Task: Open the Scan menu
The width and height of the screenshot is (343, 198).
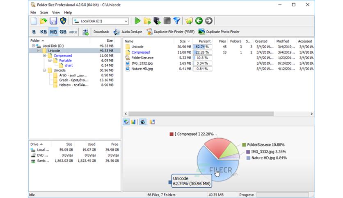Action: tap(44, 12)
